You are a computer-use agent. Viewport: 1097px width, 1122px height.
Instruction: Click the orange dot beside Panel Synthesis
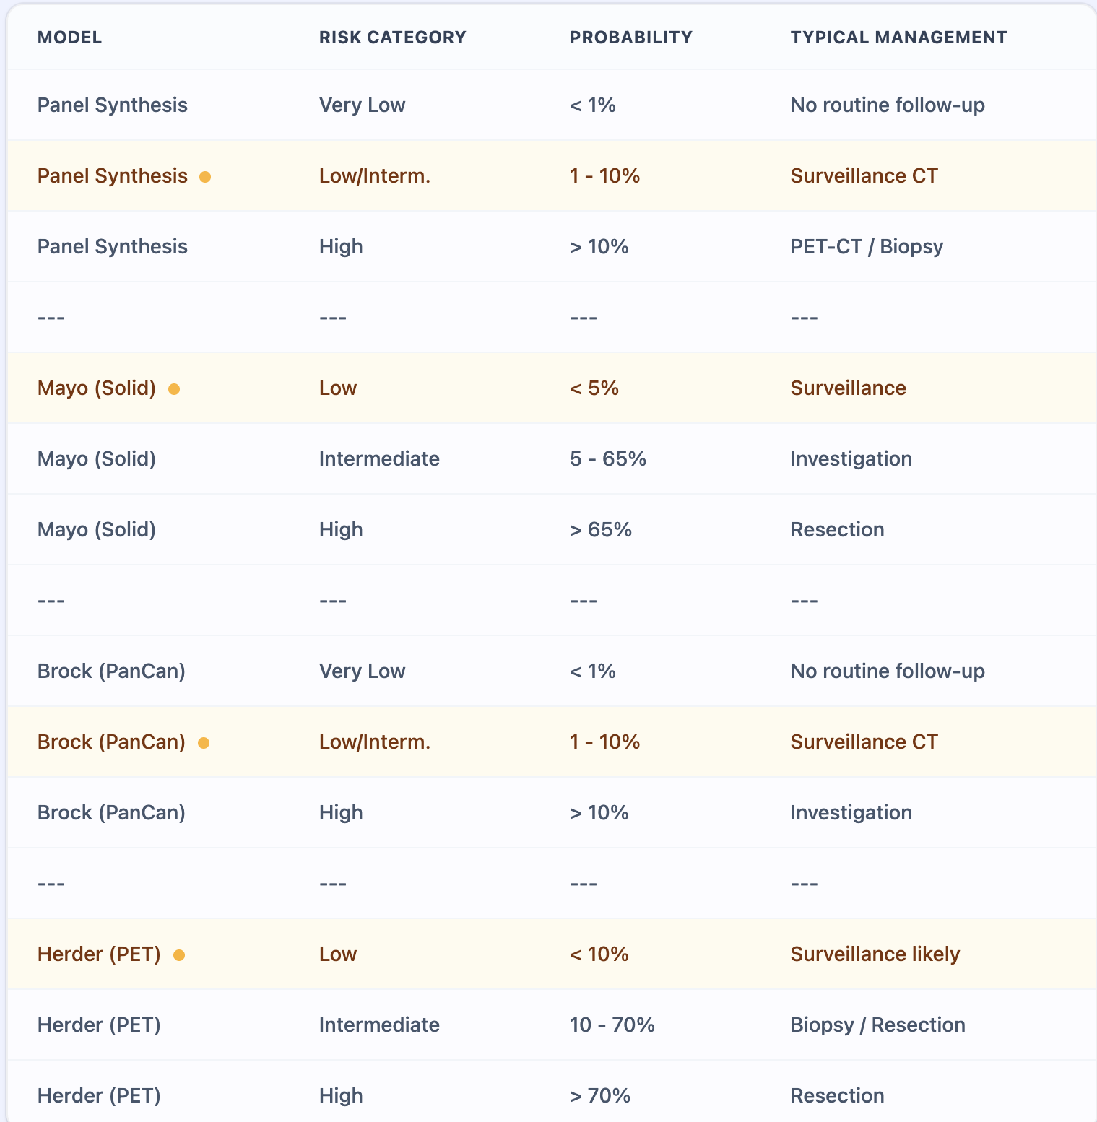[205, 177]
